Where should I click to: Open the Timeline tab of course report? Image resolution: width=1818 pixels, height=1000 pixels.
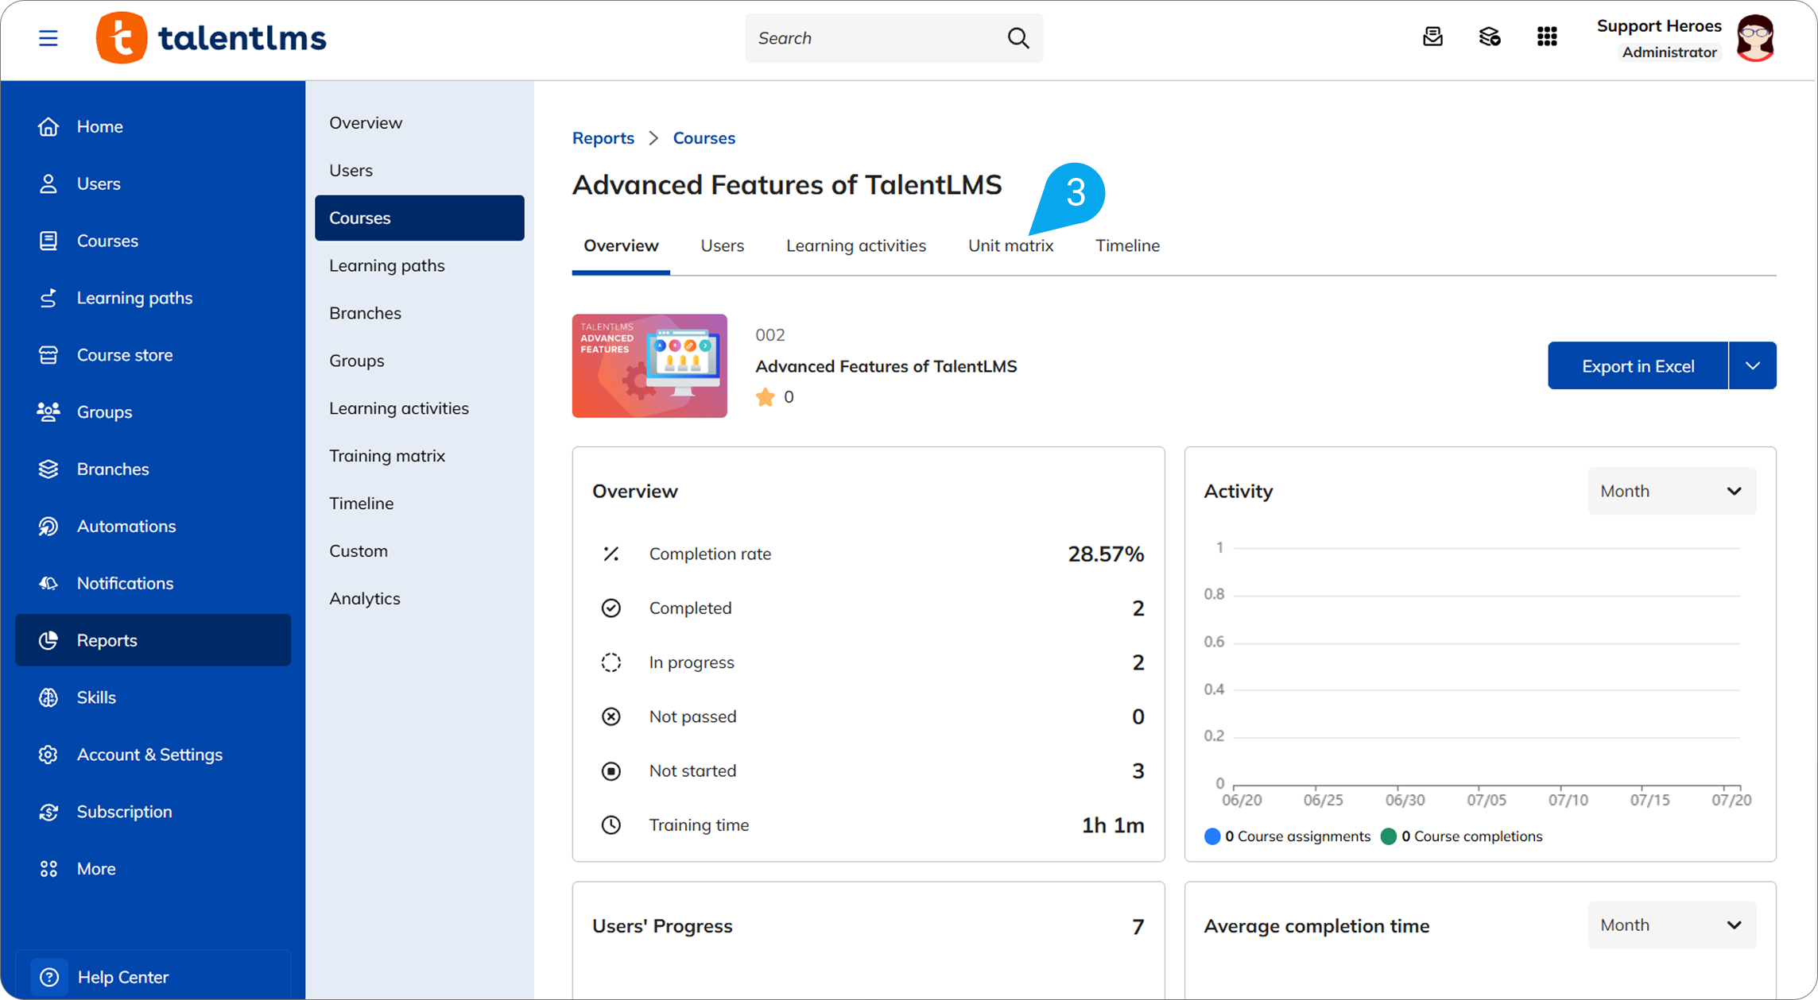click(1127, 246)
